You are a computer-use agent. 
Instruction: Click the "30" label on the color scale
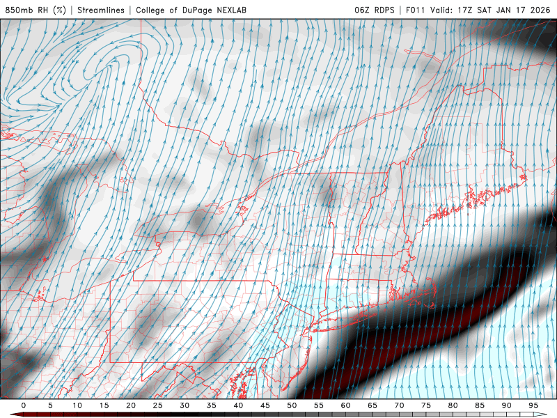click(x=185, y=405)
